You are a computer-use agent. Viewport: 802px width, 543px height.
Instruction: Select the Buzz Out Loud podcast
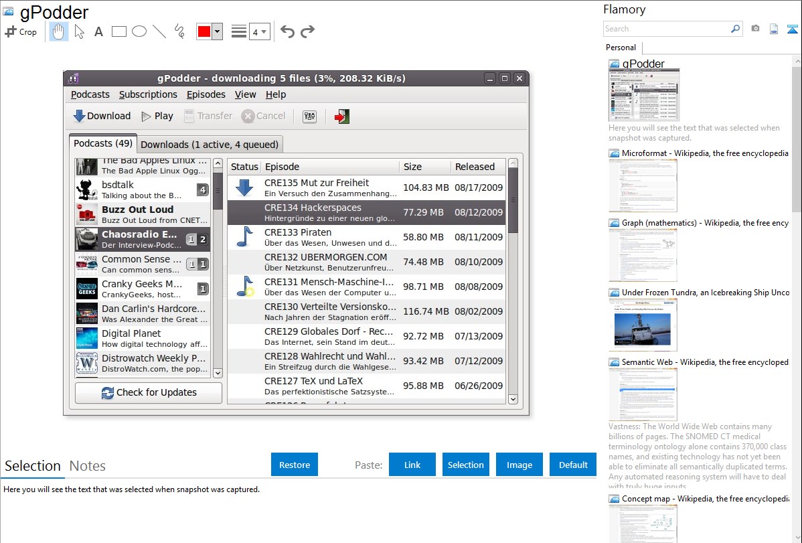(143, 214)
